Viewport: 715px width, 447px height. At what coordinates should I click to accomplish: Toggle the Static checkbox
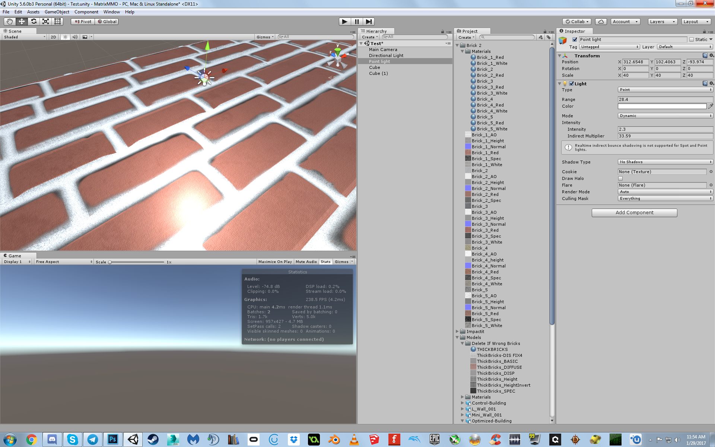(x=692, y=39)
